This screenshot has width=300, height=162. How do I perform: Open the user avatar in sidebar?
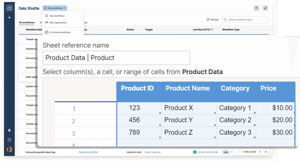click(9, 149)
